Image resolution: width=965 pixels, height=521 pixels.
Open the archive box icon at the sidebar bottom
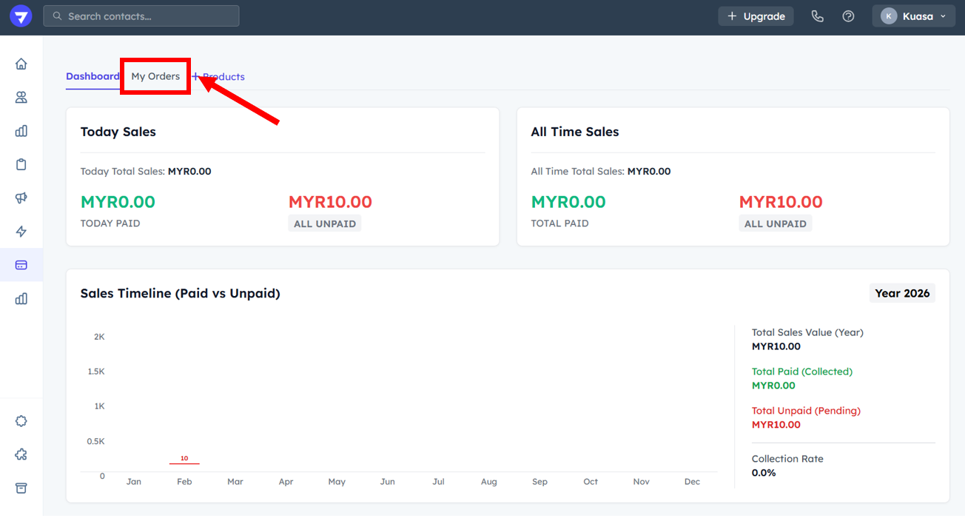click(21, 488)
